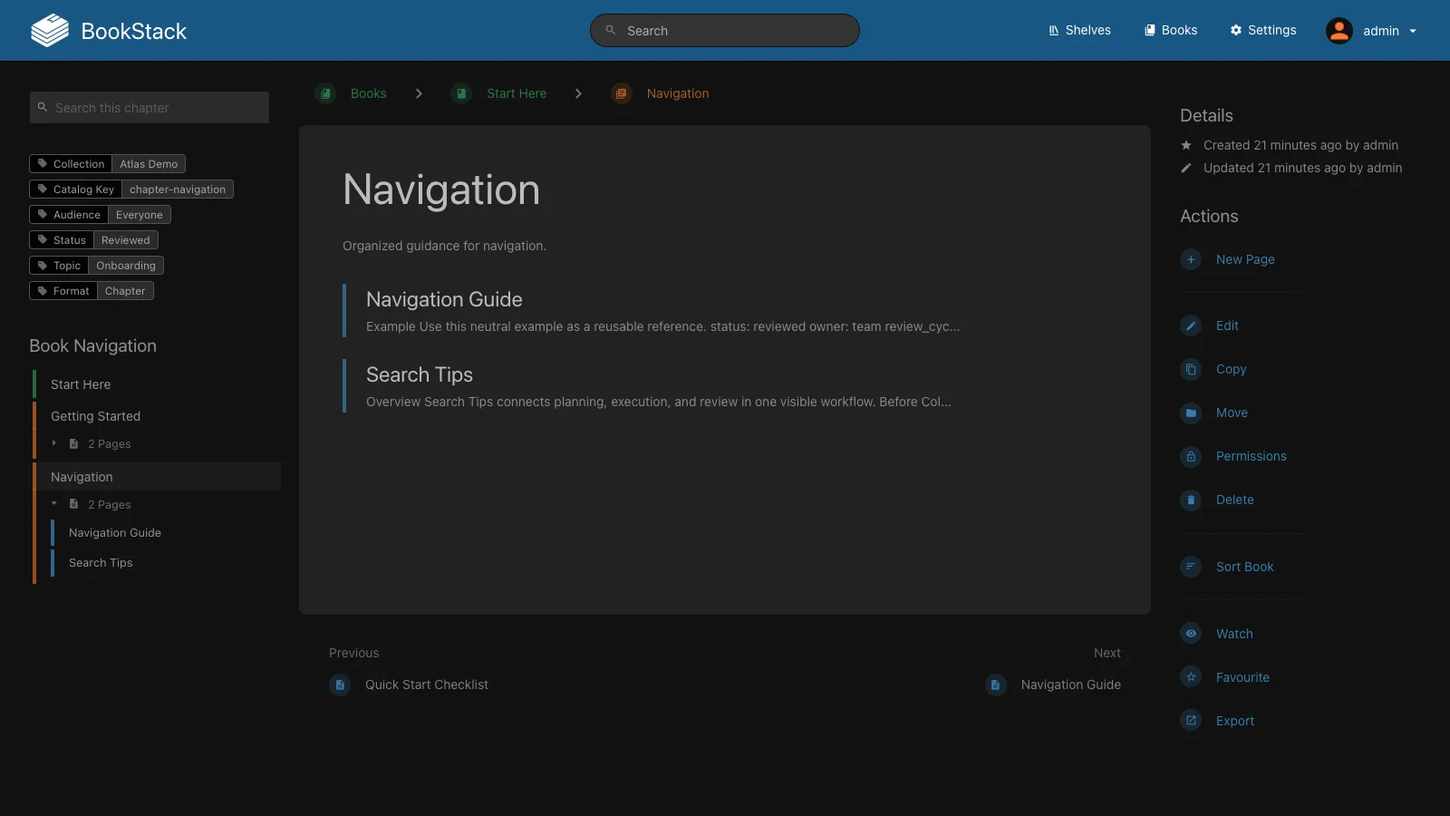Go to previous page Quick Start Checklist
Screen dimensions: 1450x816
click(x=409, y=685)
